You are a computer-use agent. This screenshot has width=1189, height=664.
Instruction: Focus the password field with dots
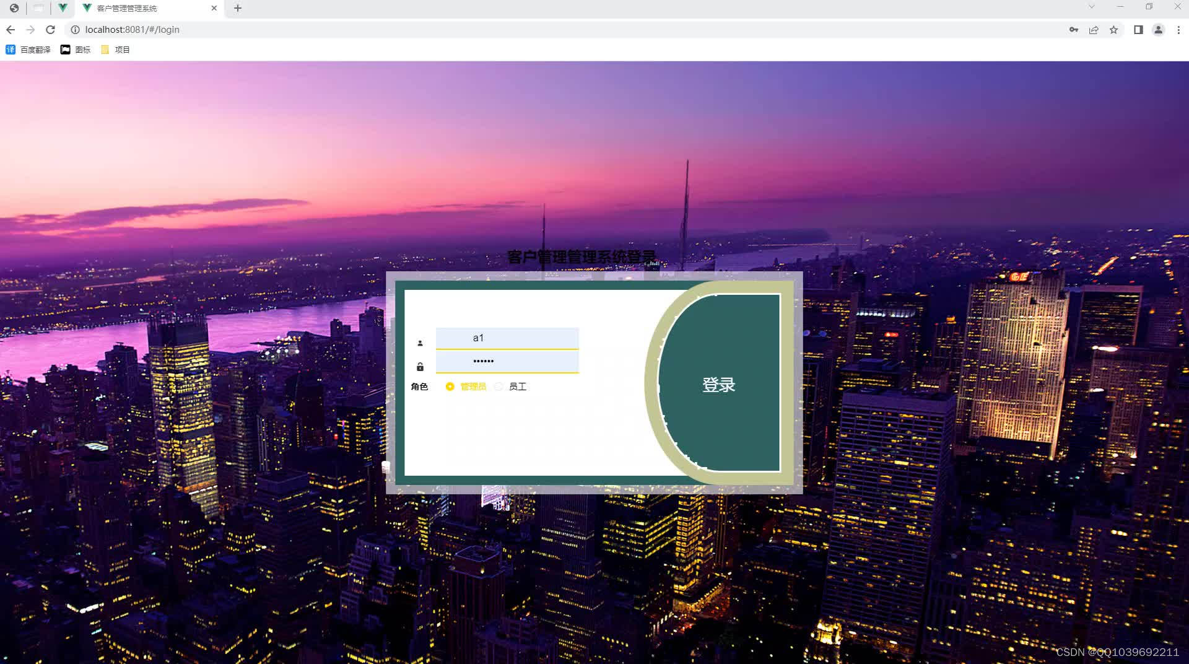pyautogui.click(x=507, y=361)
